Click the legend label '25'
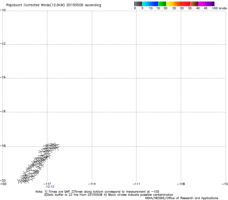The height and width of the screenshot is (200, 228). [174, 8]
